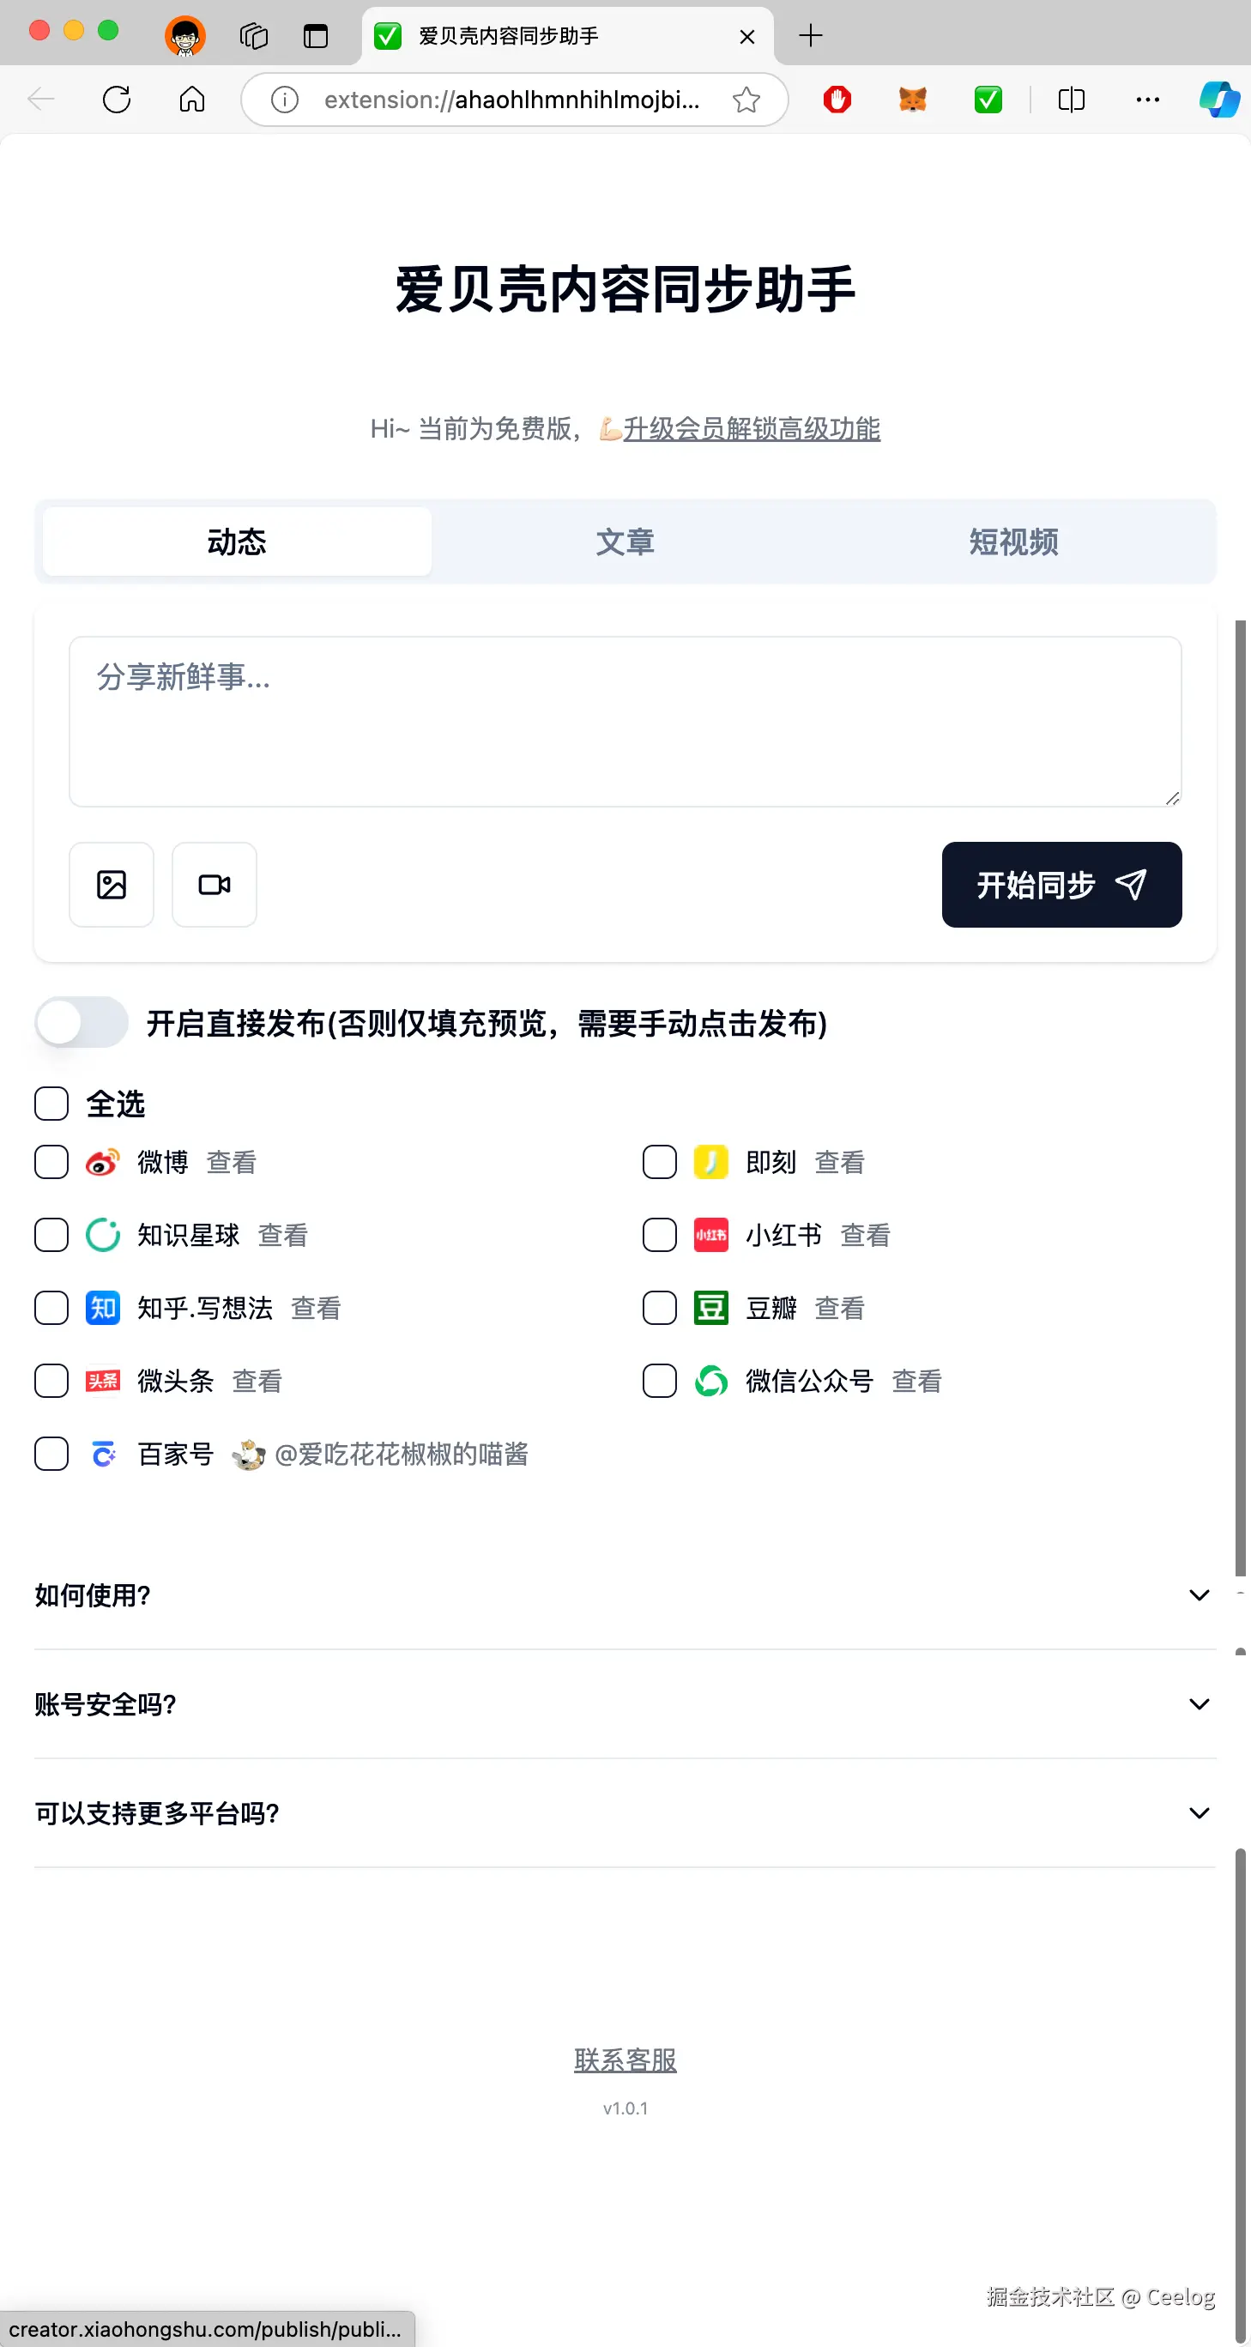Reload the page with refresh icon
The image size is (1251, 2347).
117,100
